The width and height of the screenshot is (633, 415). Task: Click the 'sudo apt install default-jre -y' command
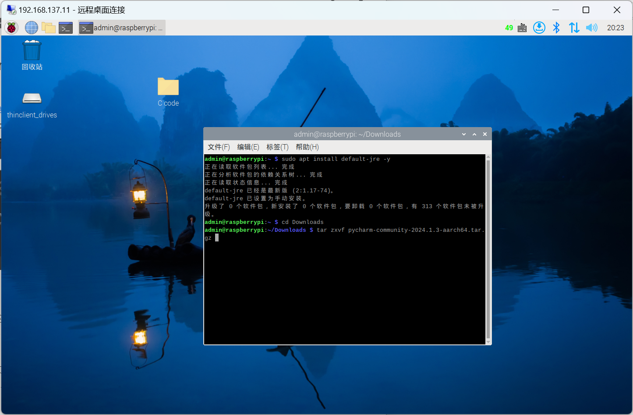(x=336, y=159)
